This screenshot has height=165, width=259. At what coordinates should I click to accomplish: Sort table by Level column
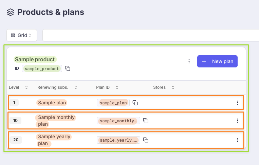tap(26, 87)
